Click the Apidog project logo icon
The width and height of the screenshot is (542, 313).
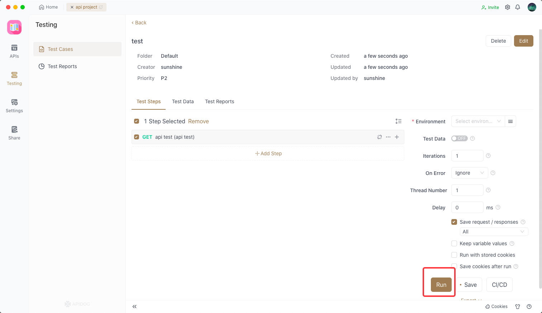(x=14, y=27)
